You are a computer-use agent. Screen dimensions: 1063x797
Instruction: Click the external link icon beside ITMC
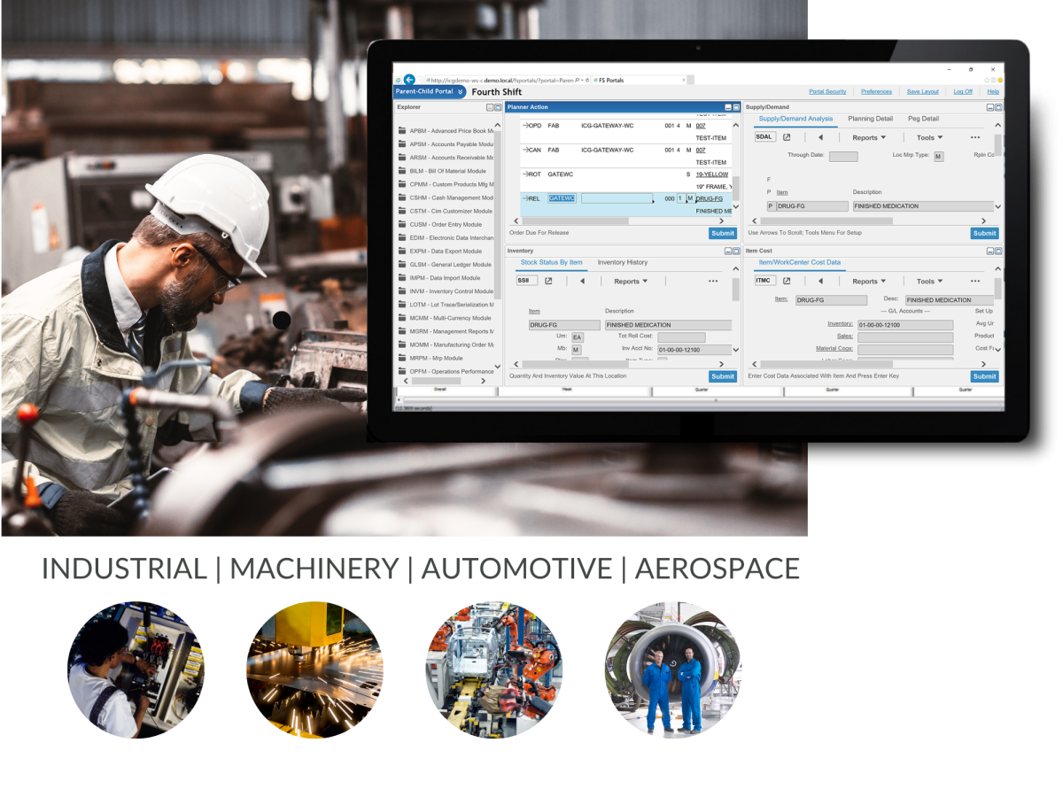click(788, 280)
